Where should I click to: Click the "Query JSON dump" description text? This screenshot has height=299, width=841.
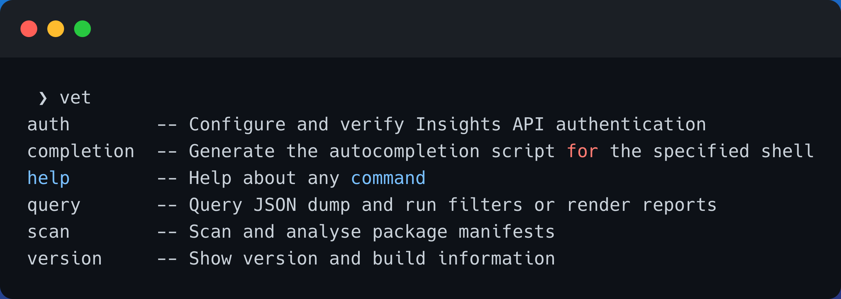point(269,205)
